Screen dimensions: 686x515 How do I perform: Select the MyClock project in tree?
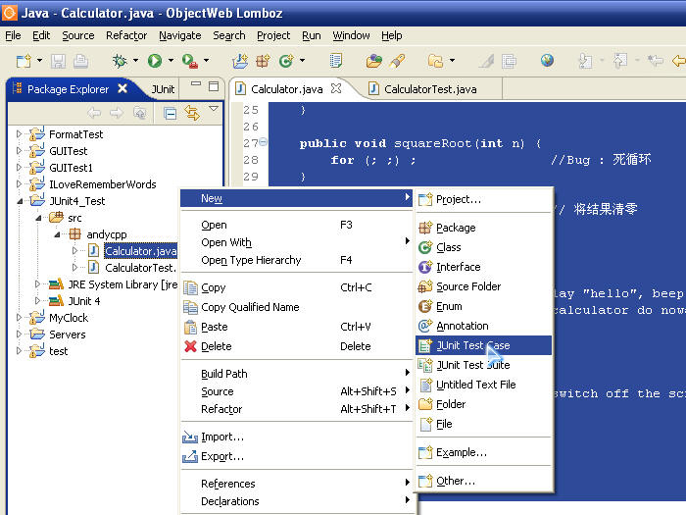pyautogui.click(x=68, y=318)
